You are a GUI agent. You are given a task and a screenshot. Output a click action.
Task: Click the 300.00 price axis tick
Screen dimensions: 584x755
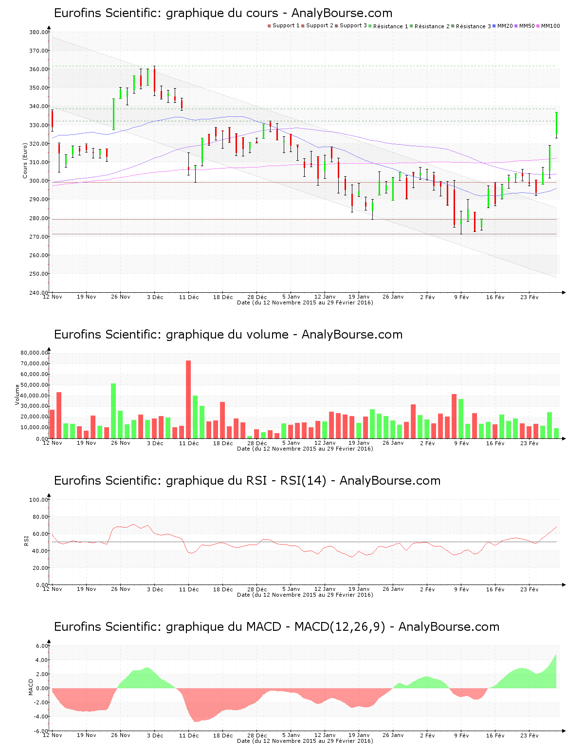pos(39,181)
